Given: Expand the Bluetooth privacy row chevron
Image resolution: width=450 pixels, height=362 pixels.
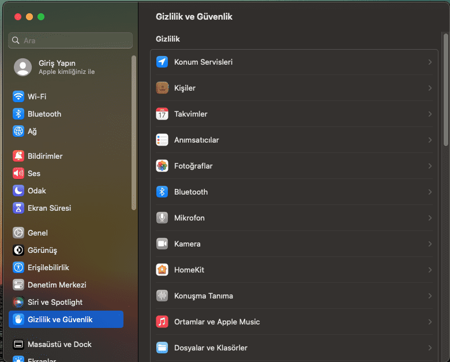Looking at the screenshot, I should coord(430,192).
